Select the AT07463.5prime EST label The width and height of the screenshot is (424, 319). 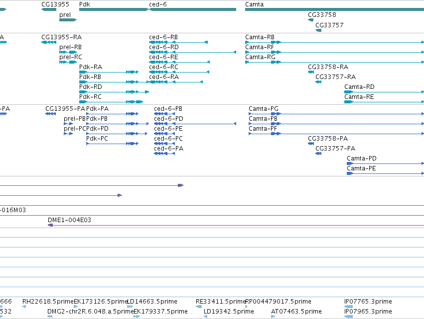tap(296, 312)
